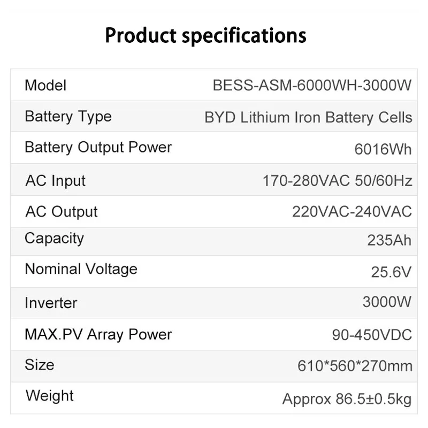
Task: Click the Inverter row label
Action: [x=51, y=303]
